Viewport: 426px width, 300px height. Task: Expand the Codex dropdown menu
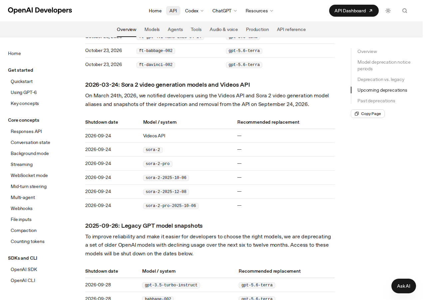click(x=194, y=11)
